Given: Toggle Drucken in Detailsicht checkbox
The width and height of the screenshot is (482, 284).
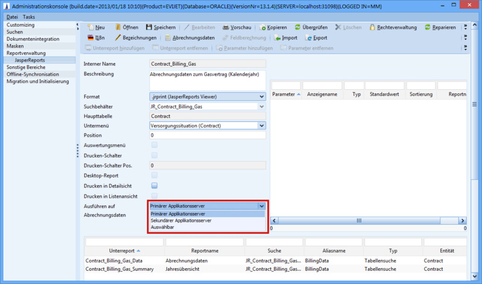Looking at the screenshot, I should coord(154,186).
